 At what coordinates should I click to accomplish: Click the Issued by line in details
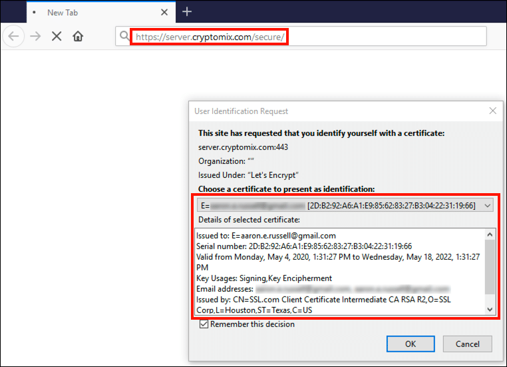click(x=323, y=299)
